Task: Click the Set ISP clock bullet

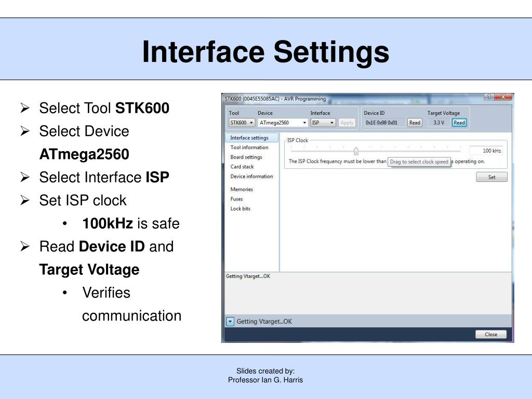Action: point(83,200)
